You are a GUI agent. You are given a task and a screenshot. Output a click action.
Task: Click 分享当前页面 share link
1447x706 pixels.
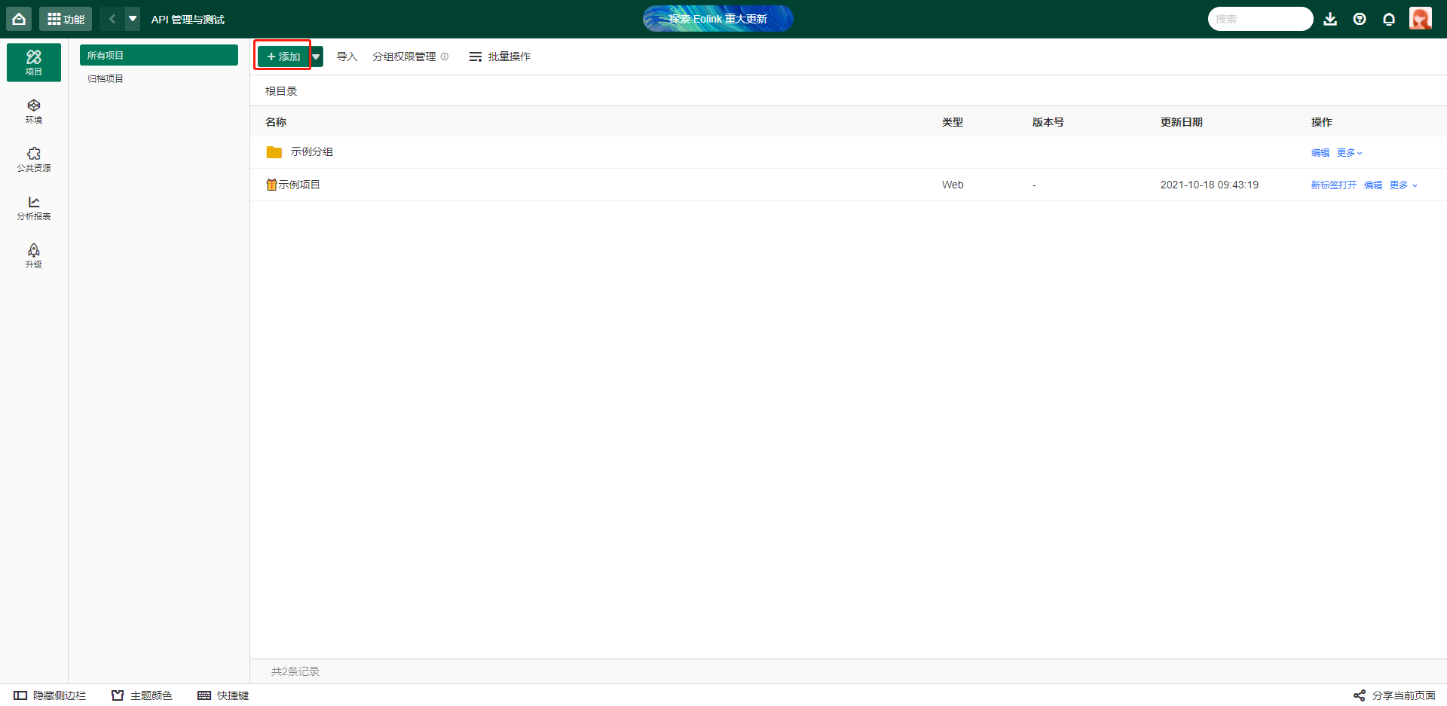[x=1394, y=695]
